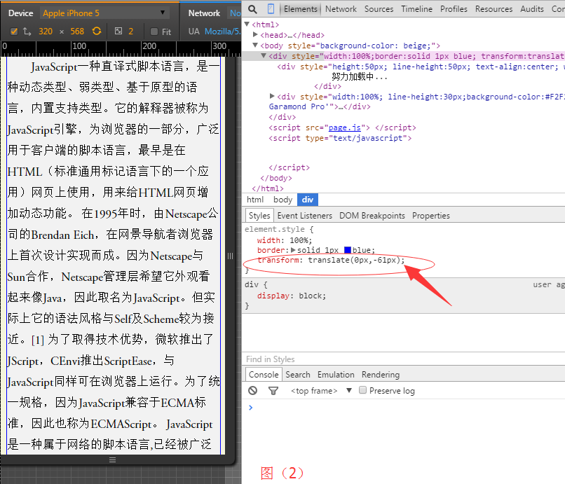Open the Network throttling dropdown

pos(235,13)
